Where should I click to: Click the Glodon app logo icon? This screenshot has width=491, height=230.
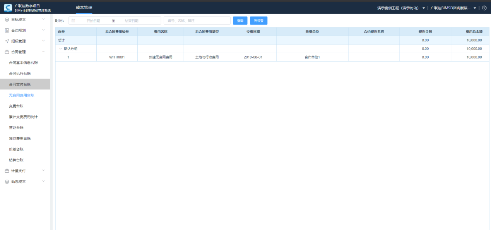8,8
